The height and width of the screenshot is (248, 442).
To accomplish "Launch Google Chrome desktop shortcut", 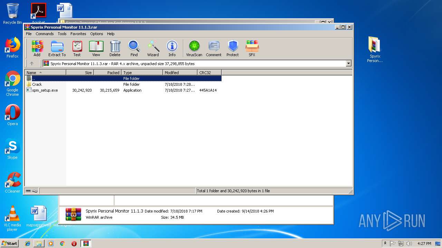I will 12,84.
